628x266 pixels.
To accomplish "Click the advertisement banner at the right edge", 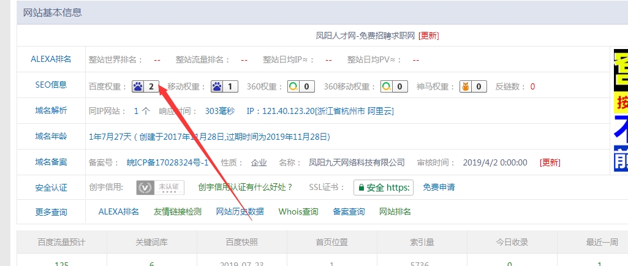I will click(x=621, y=110).
